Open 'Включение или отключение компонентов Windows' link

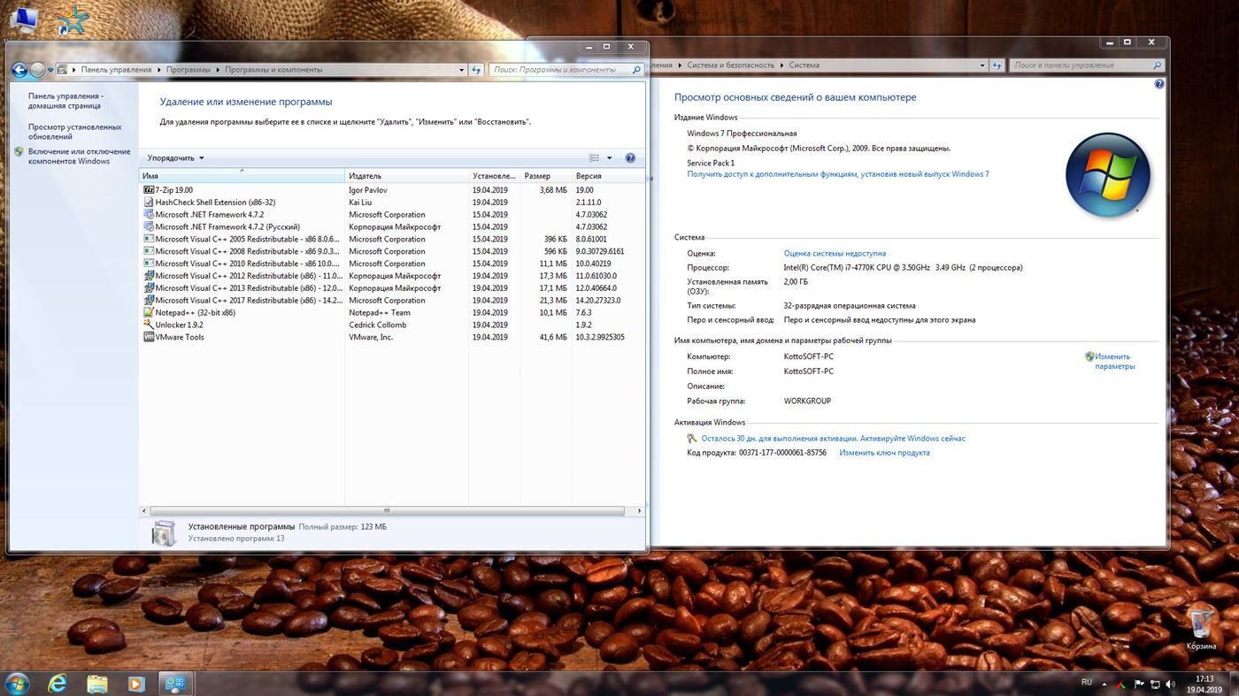pyautogui.click(x=79, y=157)
